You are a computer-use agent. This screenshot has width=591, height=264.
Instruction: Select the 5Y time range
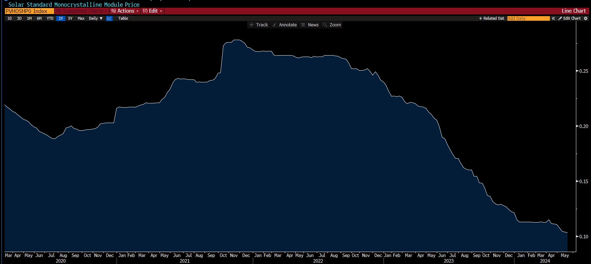click(70, 18)
